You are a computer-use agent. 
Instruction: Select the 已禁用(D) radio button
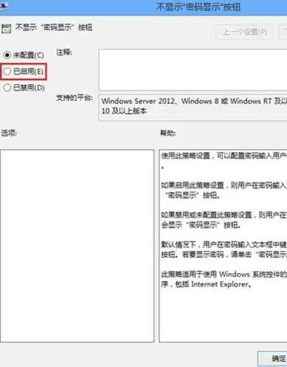click(x=7, y=87)
